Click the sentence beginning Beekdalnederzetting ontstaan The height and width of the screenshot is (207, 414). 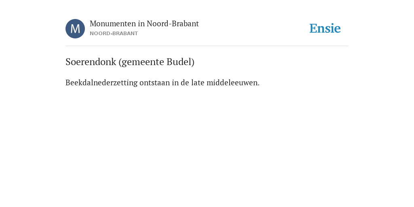click(x=163, y=82)
